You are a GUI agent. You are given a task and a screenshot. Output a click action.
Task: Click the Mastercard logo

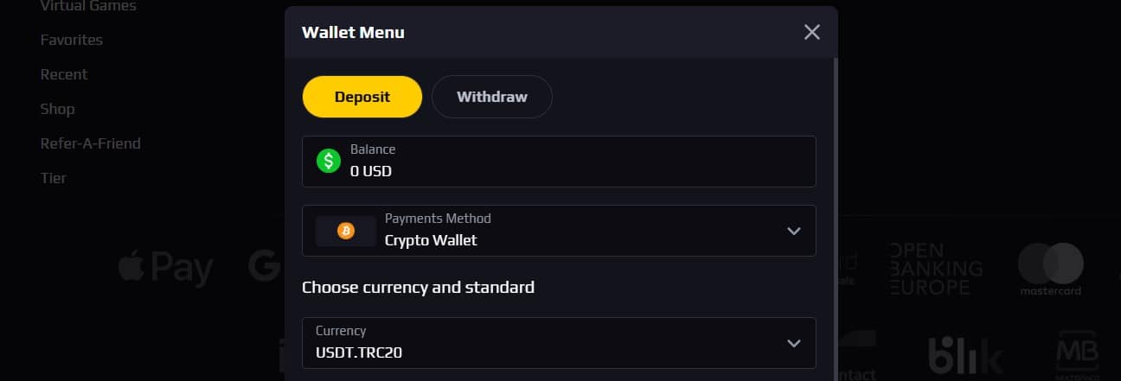tap(1050, 269)
